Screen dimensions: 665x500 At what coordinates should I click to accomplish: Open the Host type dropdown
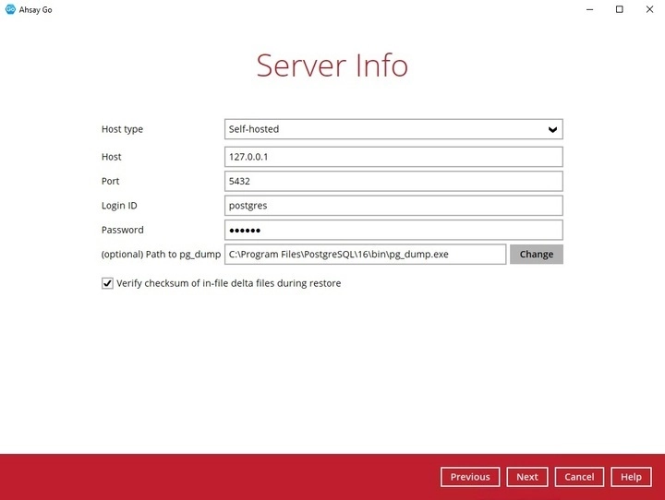click(x=393, y=129)
